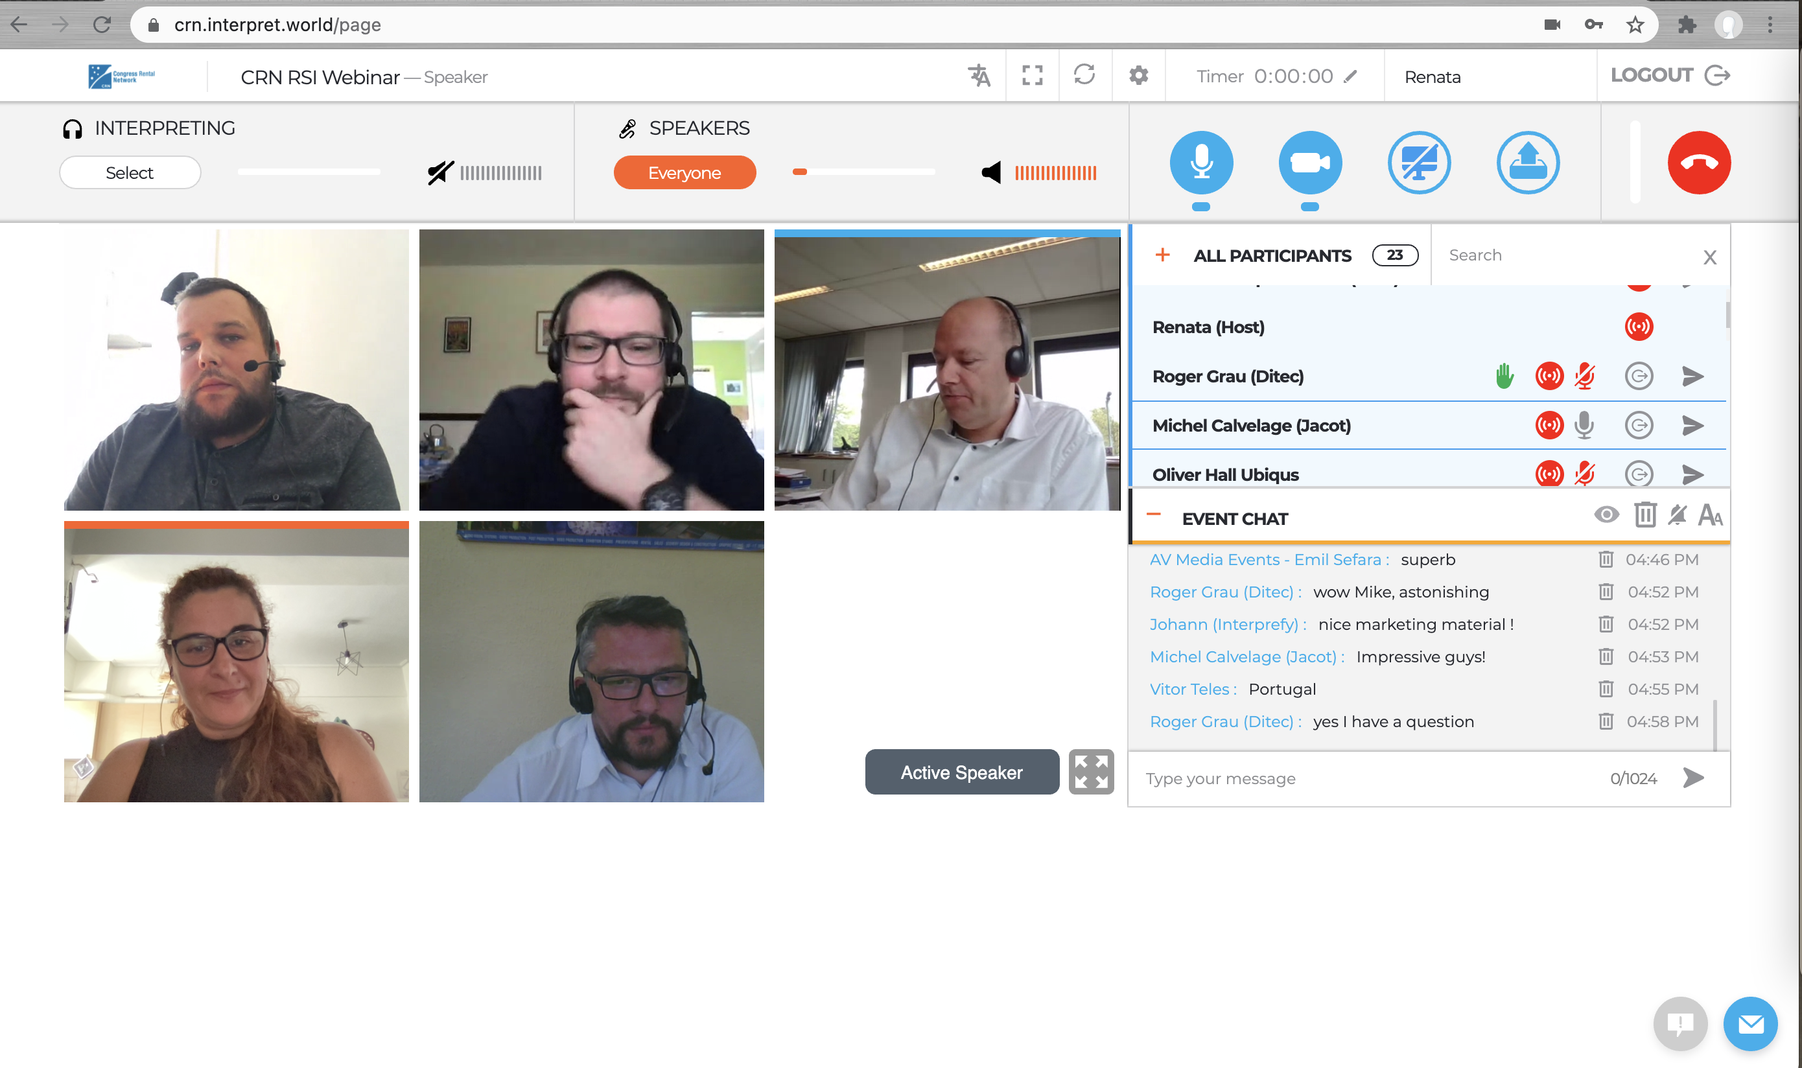Screen dimensions: 1802x1068
Task: Delete the 'Impressive guys!' message
Action: click(1606, 656)
